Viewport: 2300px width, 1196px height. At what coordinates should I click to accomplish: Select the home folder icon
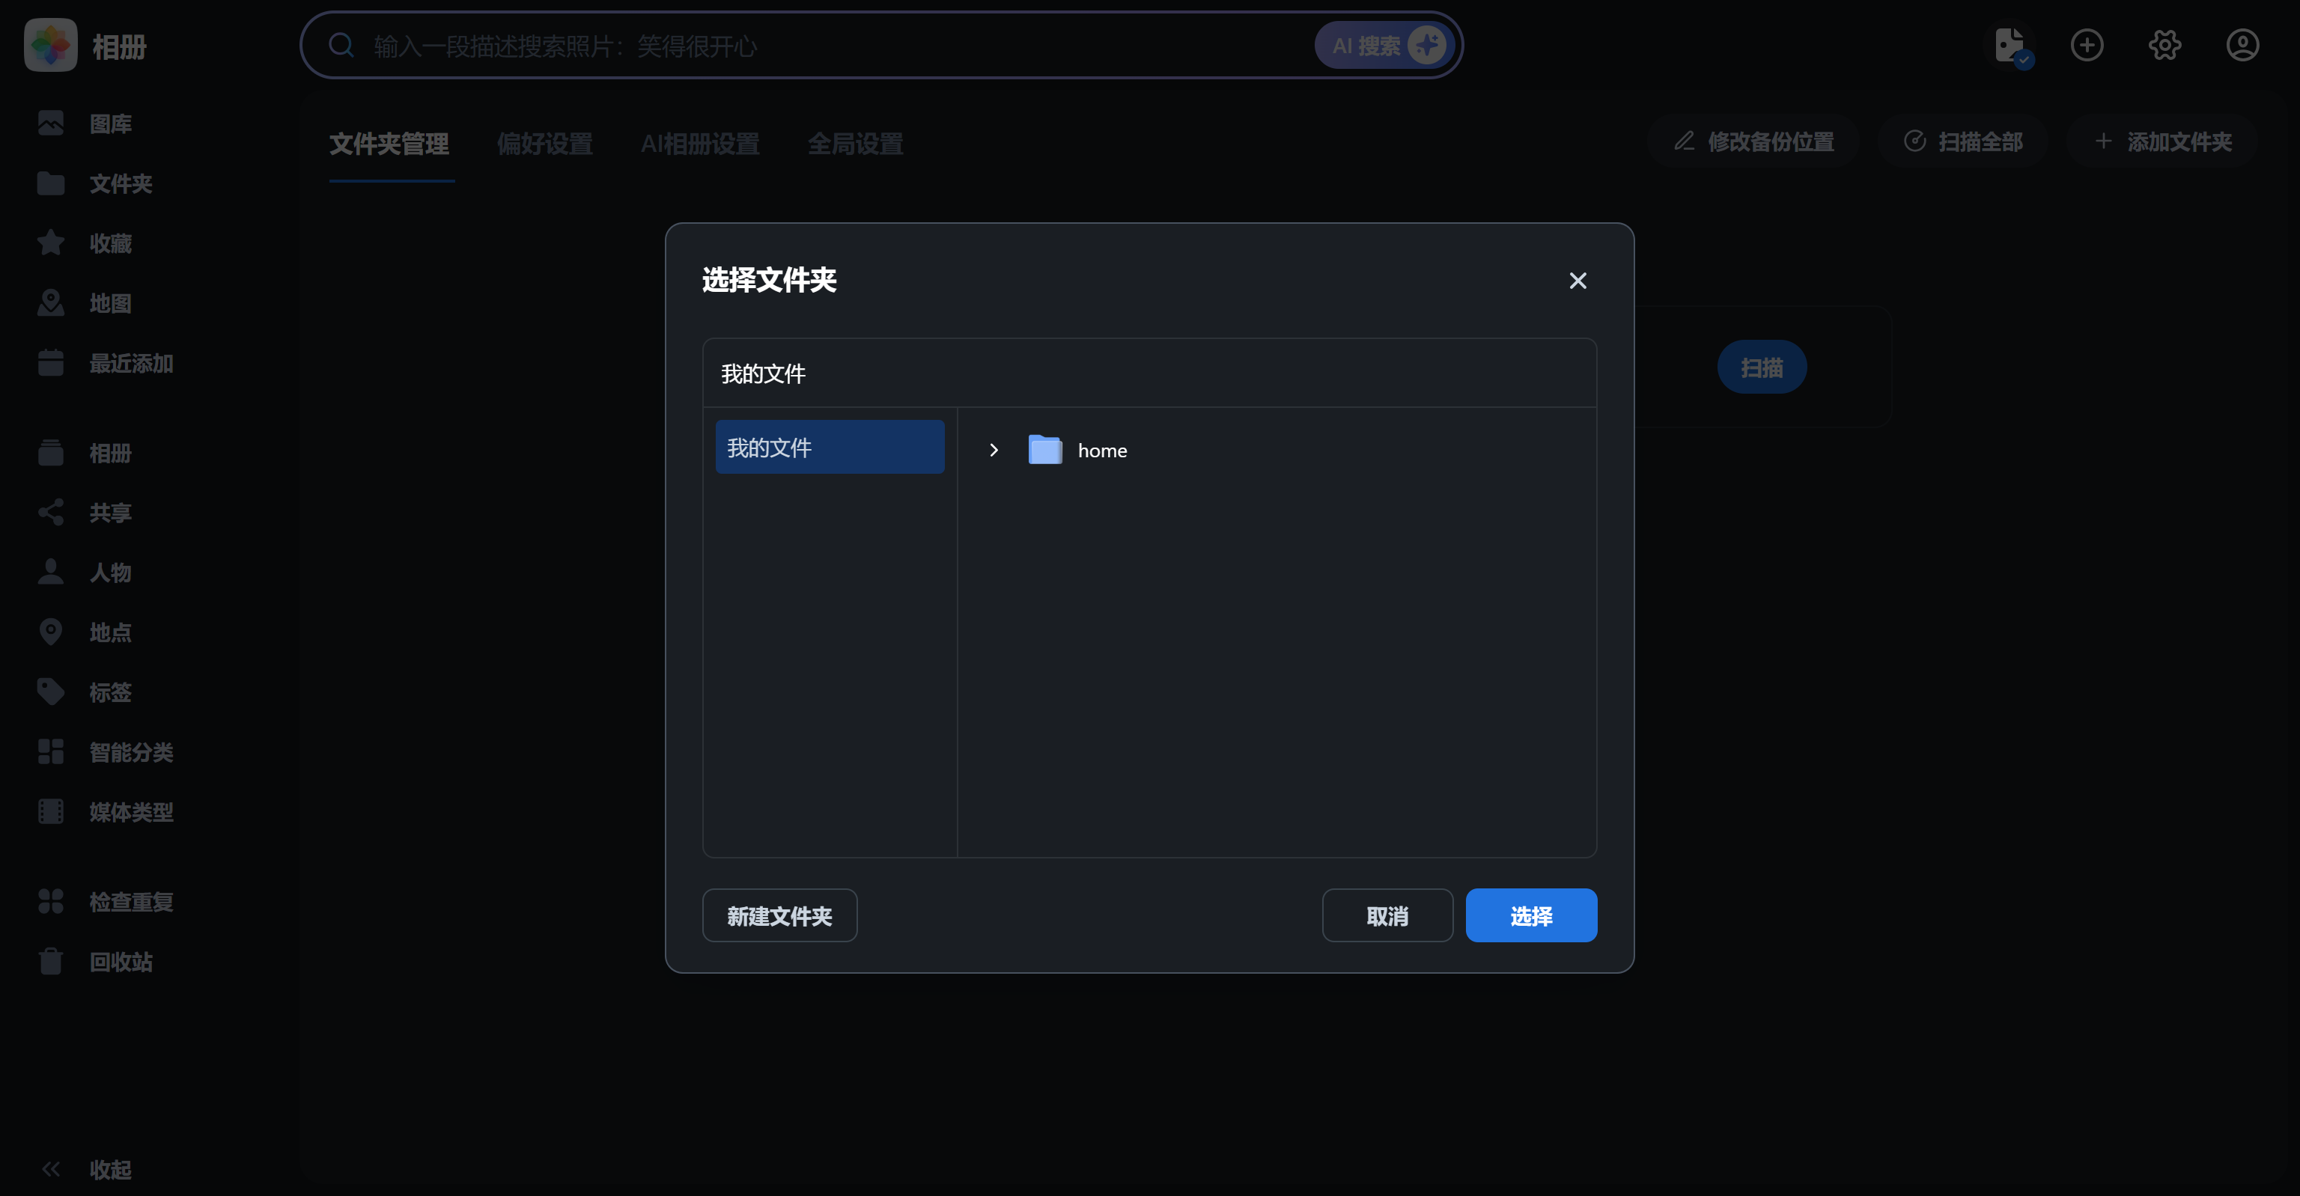click(x=1044, y=450)
